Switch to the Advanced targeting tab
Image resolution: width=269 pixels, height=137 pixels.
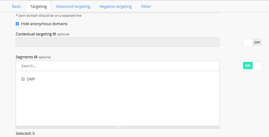tap(73, 6)
